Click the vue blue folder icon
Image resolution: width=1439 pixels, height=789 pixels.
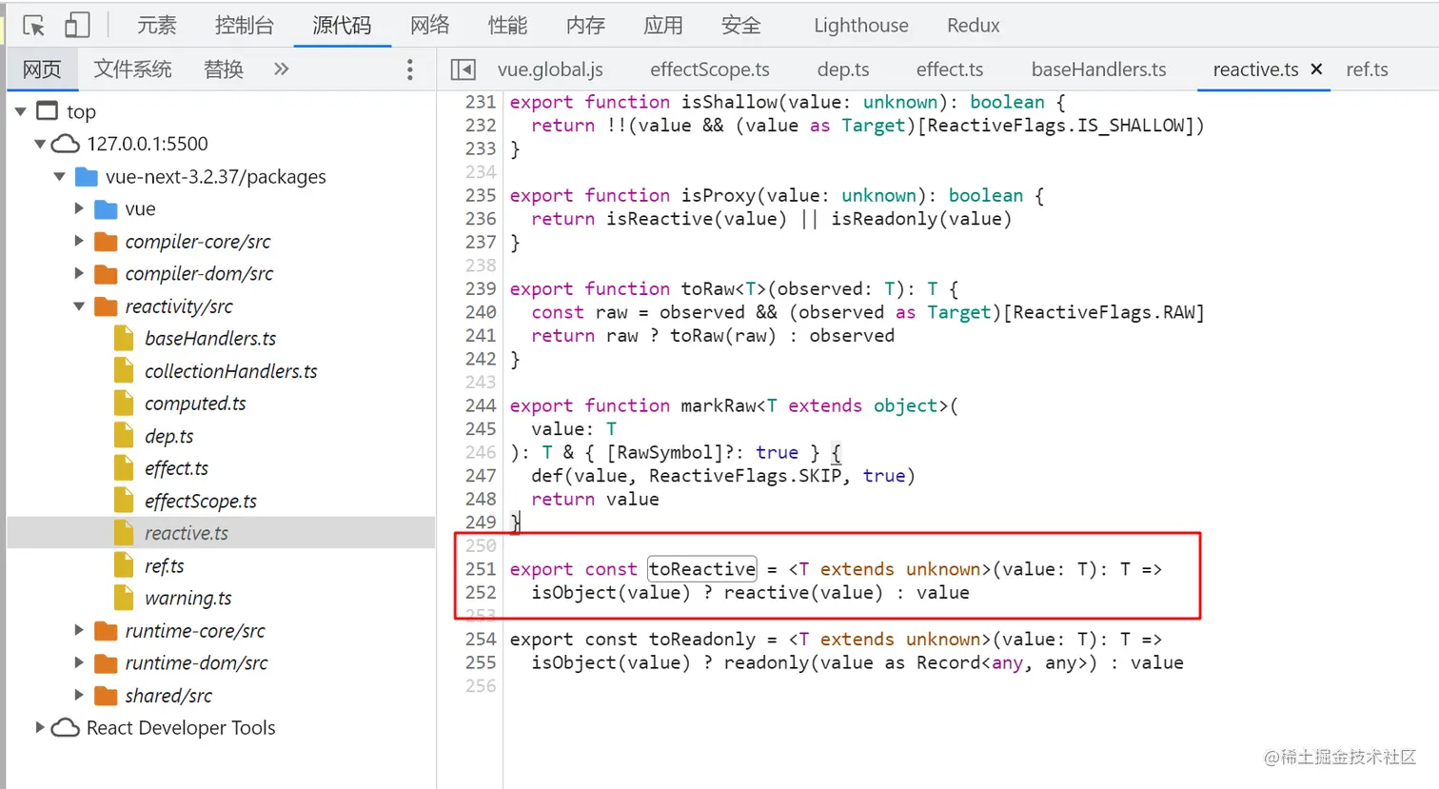pos(106,209)
